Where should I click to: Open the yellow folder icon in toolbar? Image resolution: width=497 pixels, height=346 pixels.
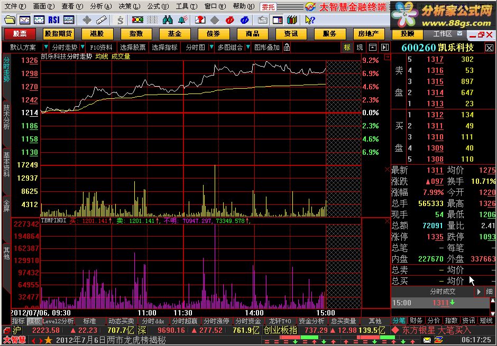(10, 20)
